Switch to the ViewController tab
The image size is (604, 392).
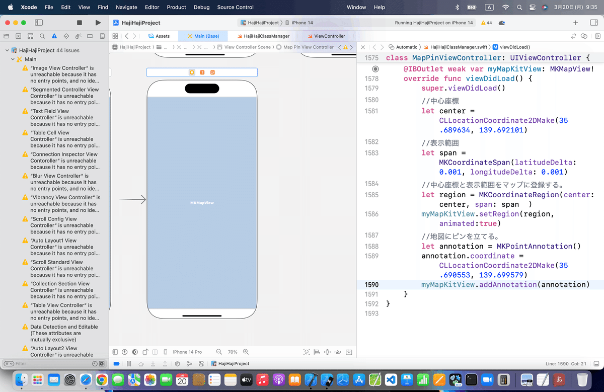point(326,36)
